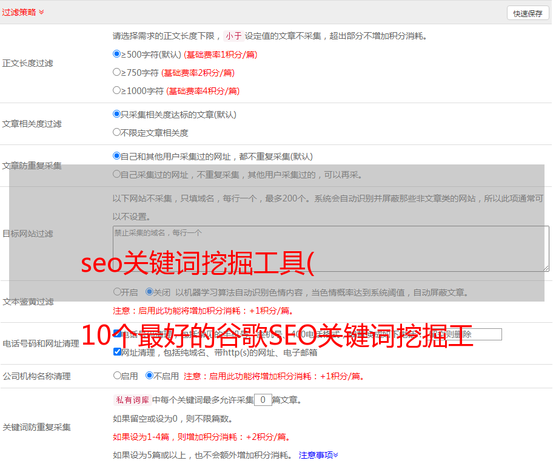
Task: Choose the ≥1000字符 length option
Action: pos(117,90)
